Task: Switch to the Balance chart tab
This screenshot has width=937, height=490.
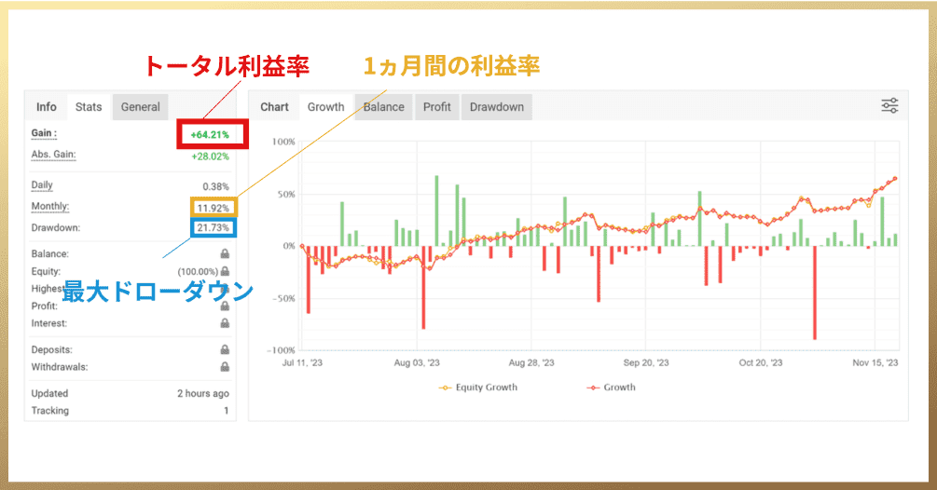Action: (x=383, y=107)
